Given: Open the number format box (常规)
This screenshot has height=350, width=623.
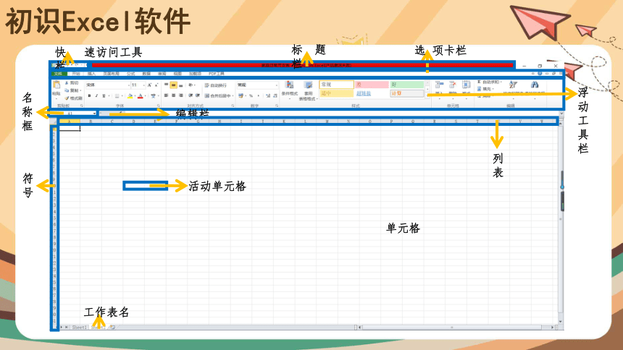Looking at the screenshot, I should pos(257,85).
